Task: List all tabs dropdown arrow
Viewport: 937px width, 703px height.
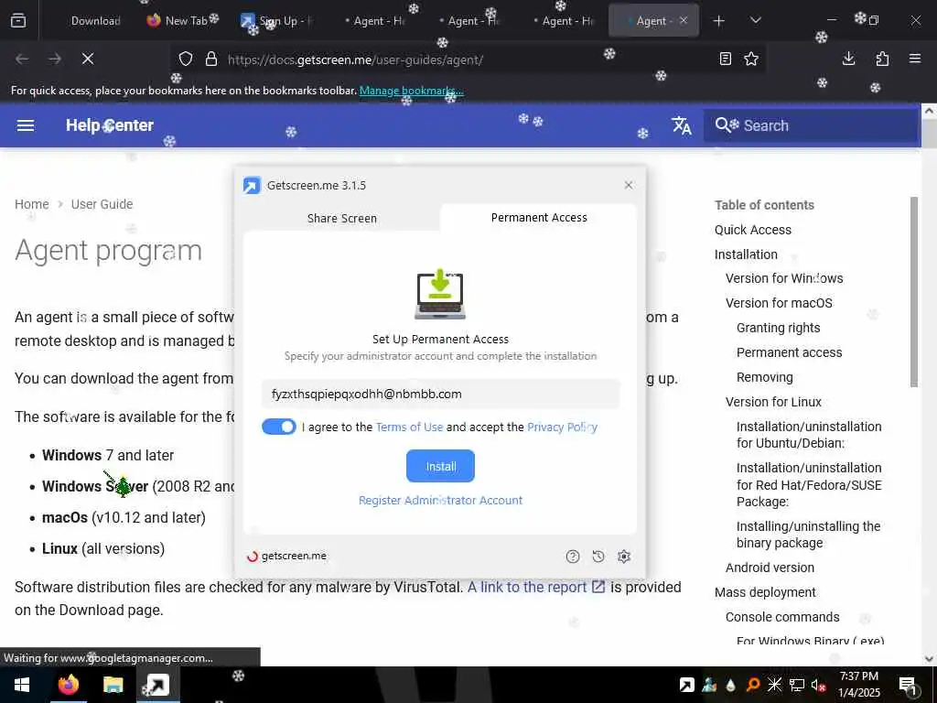Action: pos(755,21)
